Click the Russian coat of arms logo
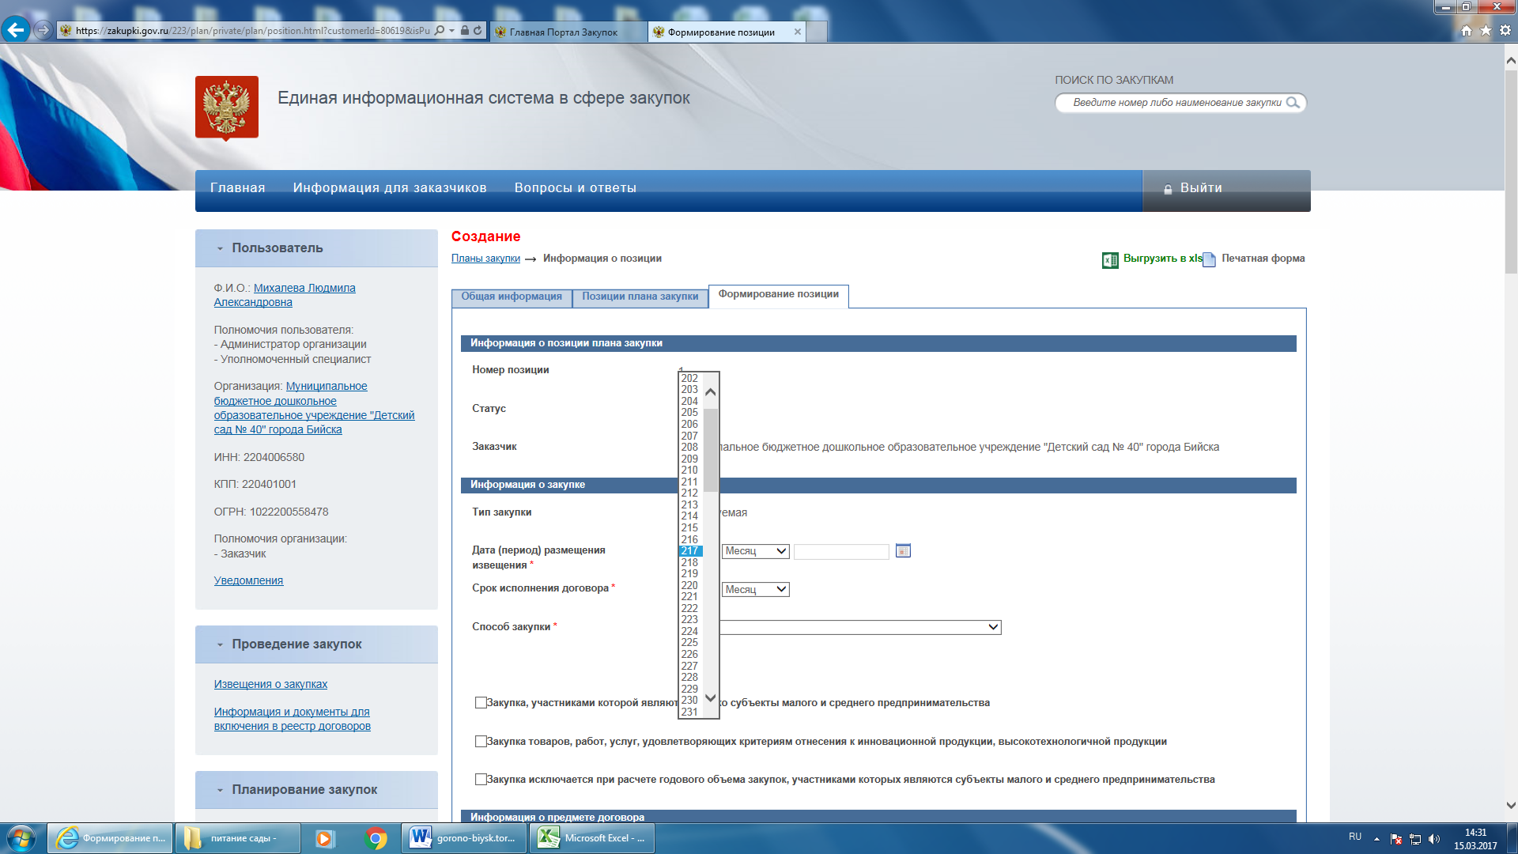 click(227, 108)
